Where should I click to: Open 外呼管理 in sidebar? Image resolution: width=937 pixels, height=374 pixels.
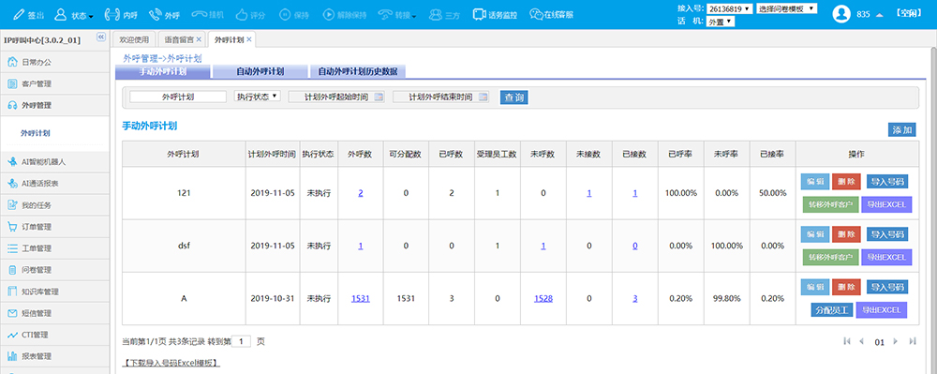(54, 105)
